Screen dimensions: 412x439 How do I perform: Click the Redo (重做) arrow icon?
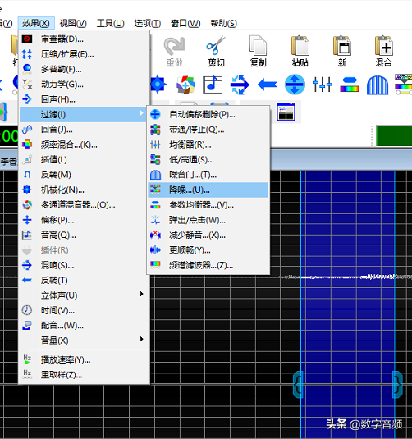click(174, 46)
